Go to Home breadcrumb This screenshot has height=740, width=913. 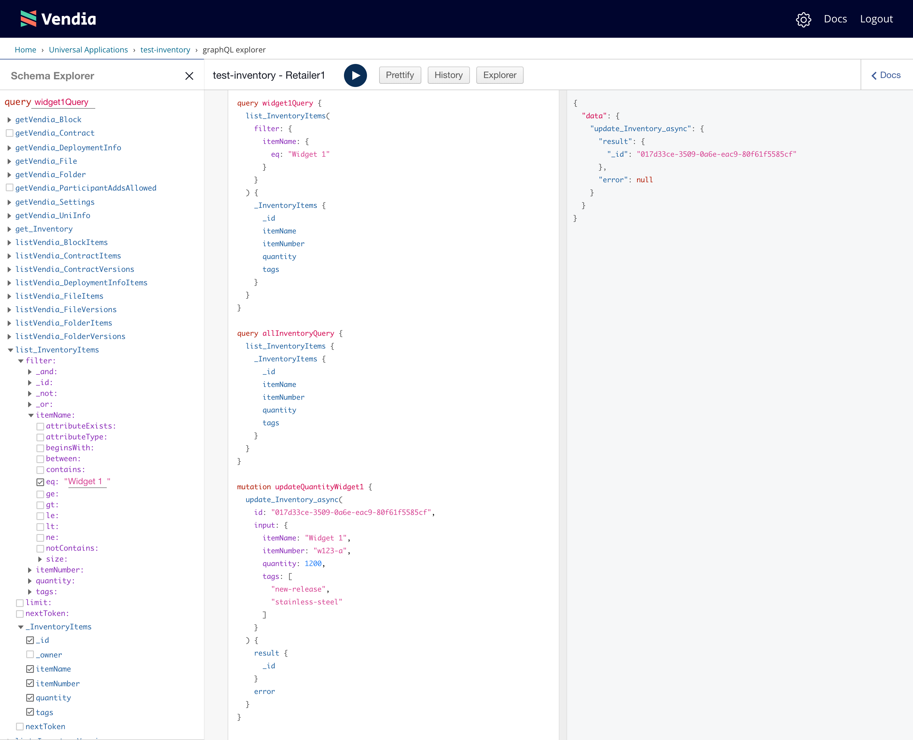[x=26, y=50]
